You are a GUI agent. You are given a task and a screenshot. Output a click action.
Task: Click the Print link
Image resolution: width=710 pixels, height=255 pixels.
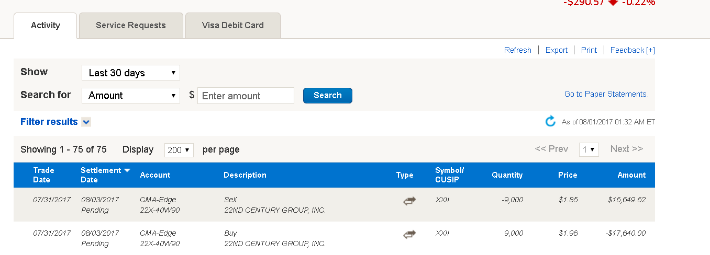[x=589, y=50]
